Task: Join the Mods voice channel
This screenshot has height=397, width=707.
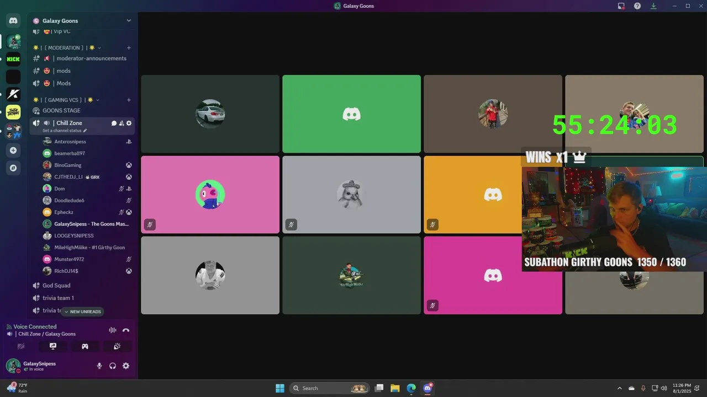Action: click(x=82, y=83)
